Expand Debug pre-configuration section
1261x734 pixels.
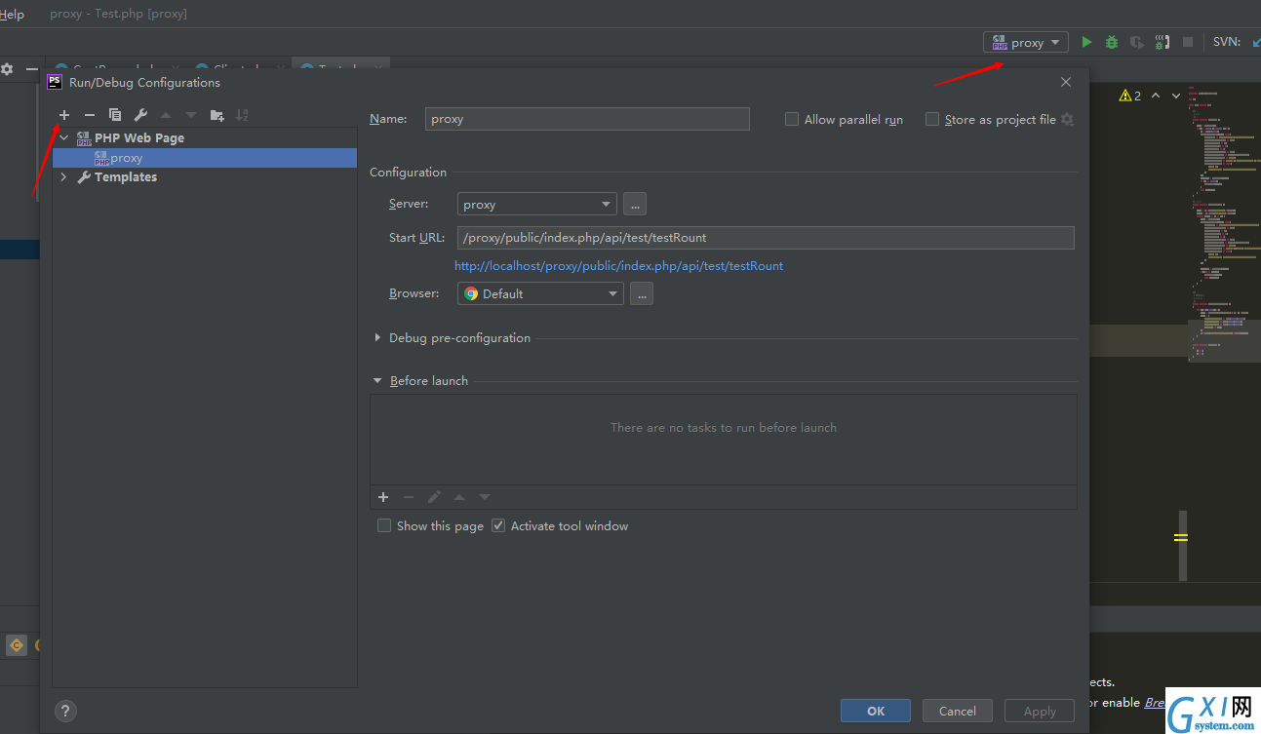377,337
